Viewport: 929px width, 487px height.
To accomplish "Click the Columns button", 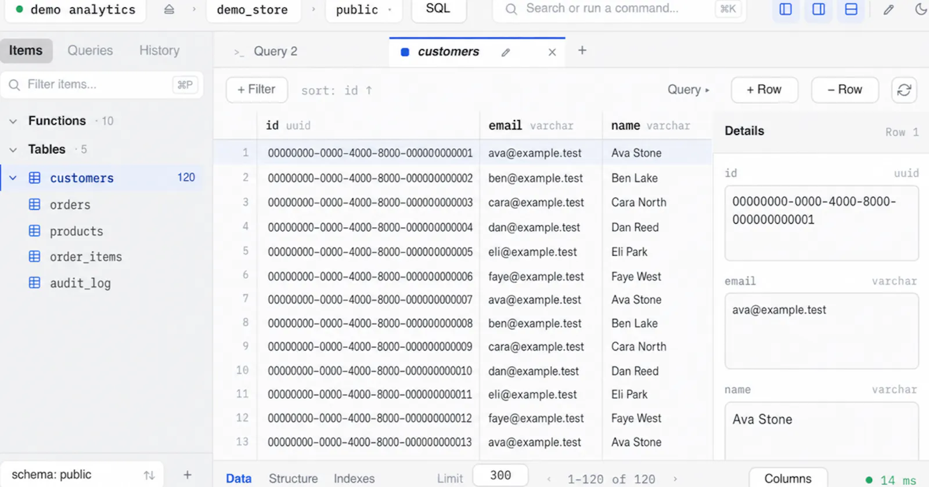I will [788, 478].
